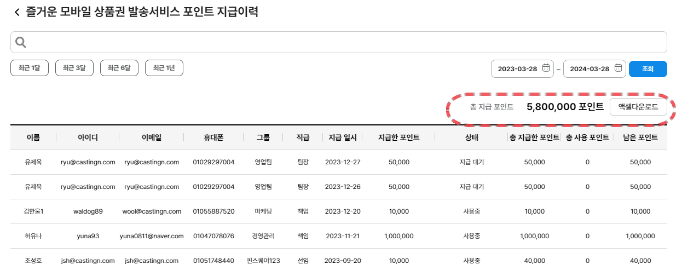
Task: Choose the 최근 6달 period filter
Action: [x=119, y=68]
